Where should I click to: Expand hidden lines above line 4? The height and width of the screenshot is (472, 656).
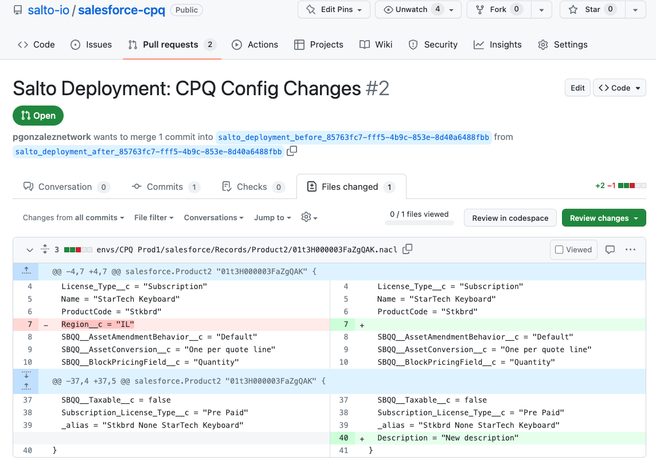pos(26,272)
